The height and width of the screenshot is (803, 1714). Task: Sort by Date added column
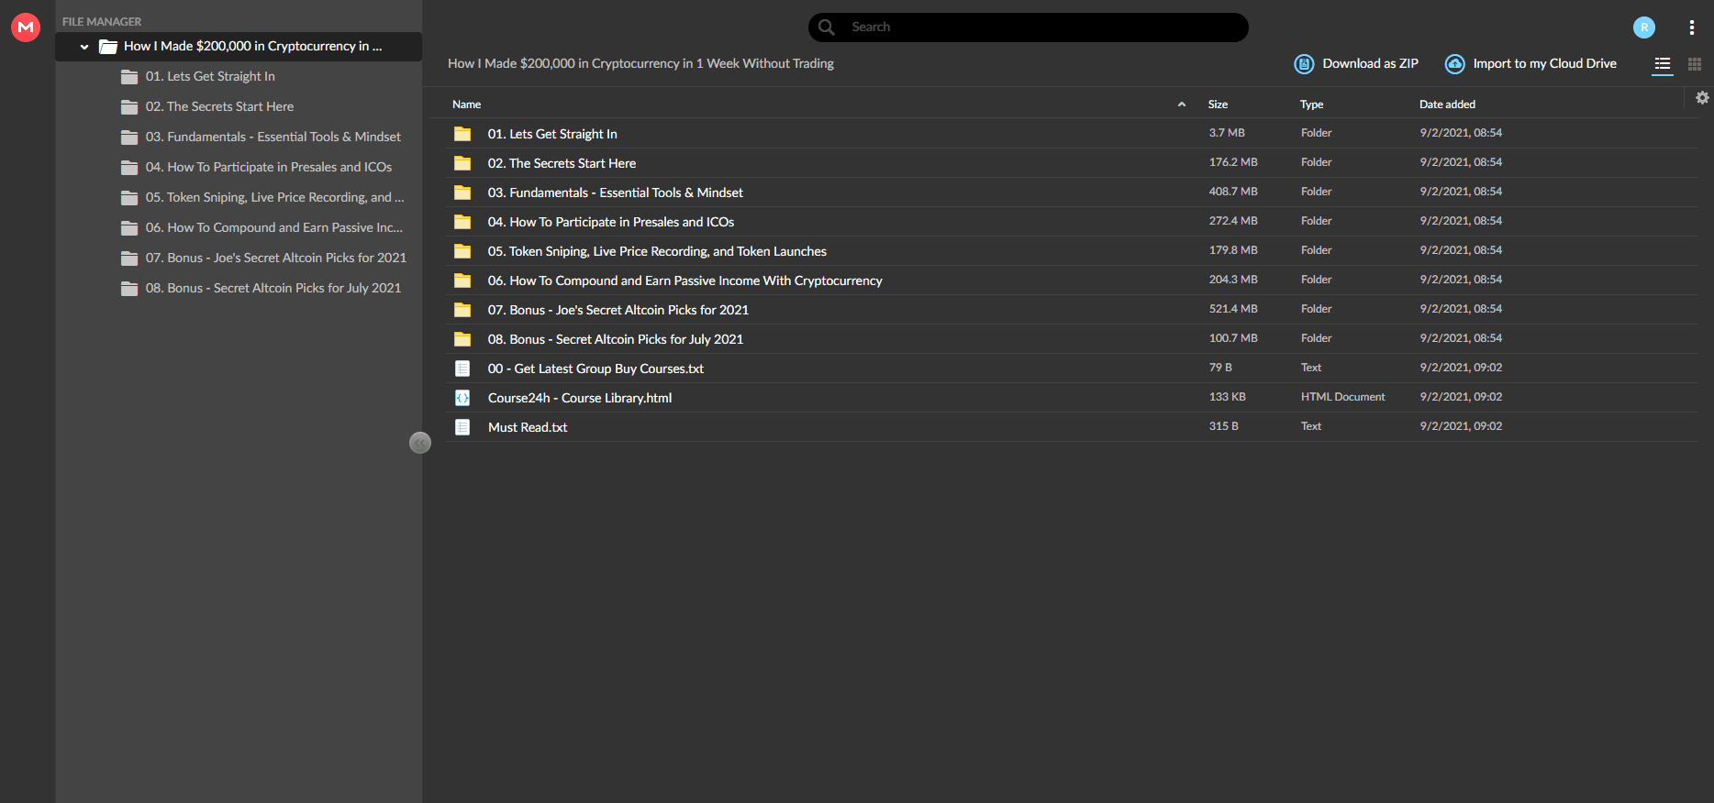(x=1447, y=104)
